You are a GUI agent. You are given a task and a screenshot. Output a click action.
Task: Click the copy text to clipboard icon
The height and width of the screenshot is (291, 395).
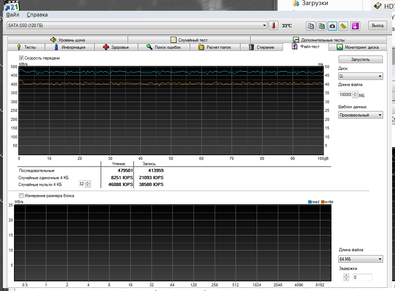[311, 26]
